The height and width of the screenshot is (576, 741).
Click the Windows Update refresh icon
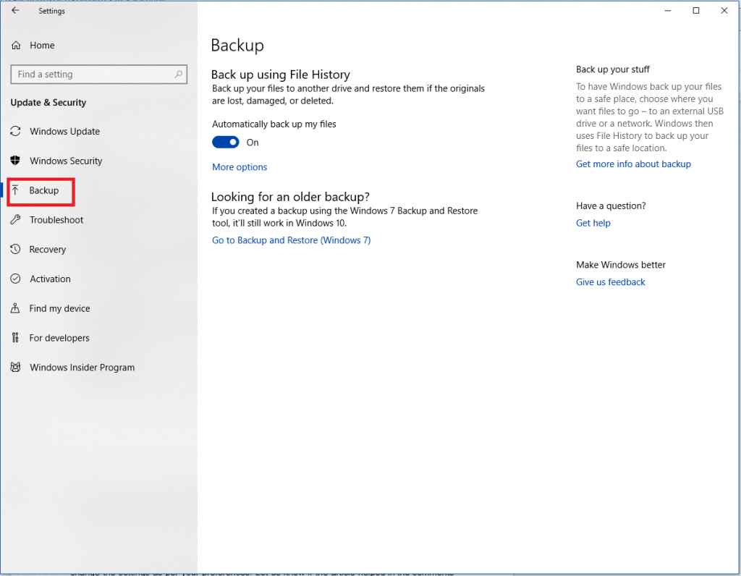pos(16,132)
